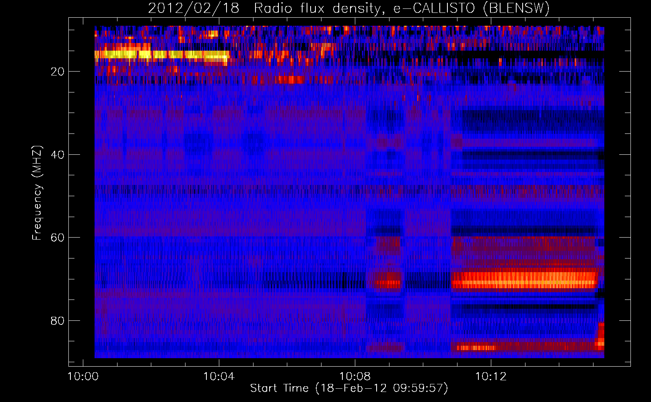Click the '10:12' time tick label
This screenshot has height=402, width=651.
[x=491, y=377]
